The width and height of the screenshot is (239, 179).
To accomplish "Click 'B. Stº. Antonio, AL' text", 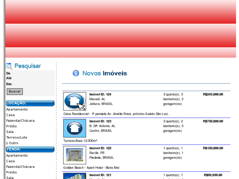I will (x=102, y=126).
